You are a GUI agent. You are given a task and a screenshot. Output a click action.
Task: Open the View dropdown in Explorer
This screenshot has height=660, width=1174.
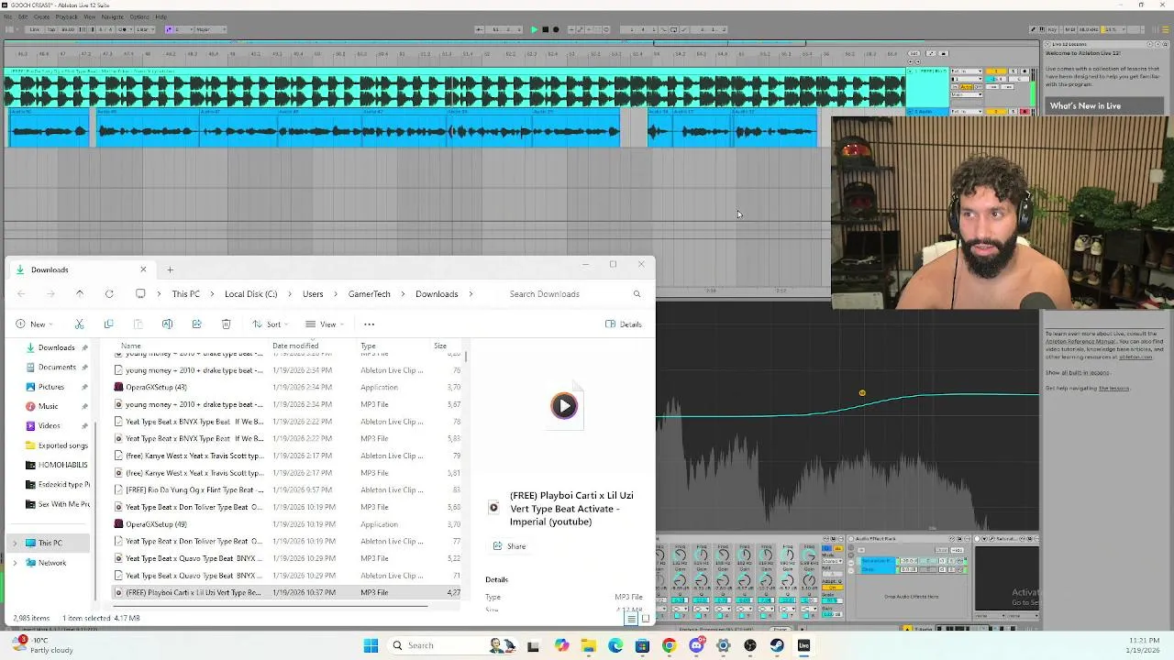tap(325, 324)
